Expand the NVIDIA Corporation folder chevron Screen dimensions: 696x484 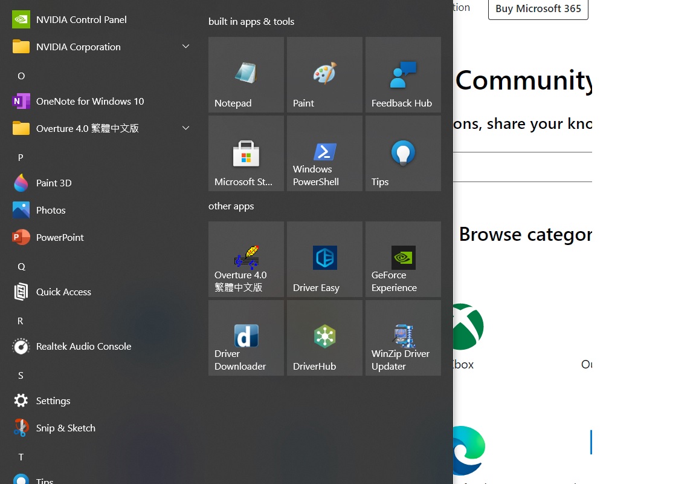tap(186, 46)
